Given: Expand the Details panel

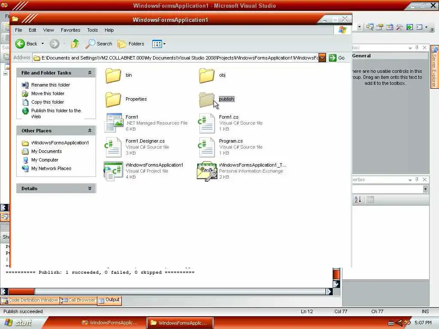Looking at the screenshot, I should point(90,188).
